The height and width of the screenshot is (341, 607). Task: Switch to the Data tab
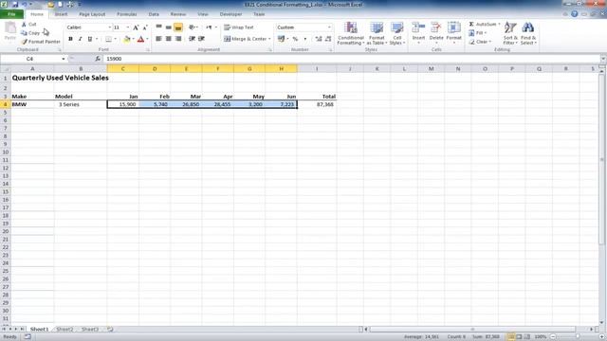(x=154, y=14)
